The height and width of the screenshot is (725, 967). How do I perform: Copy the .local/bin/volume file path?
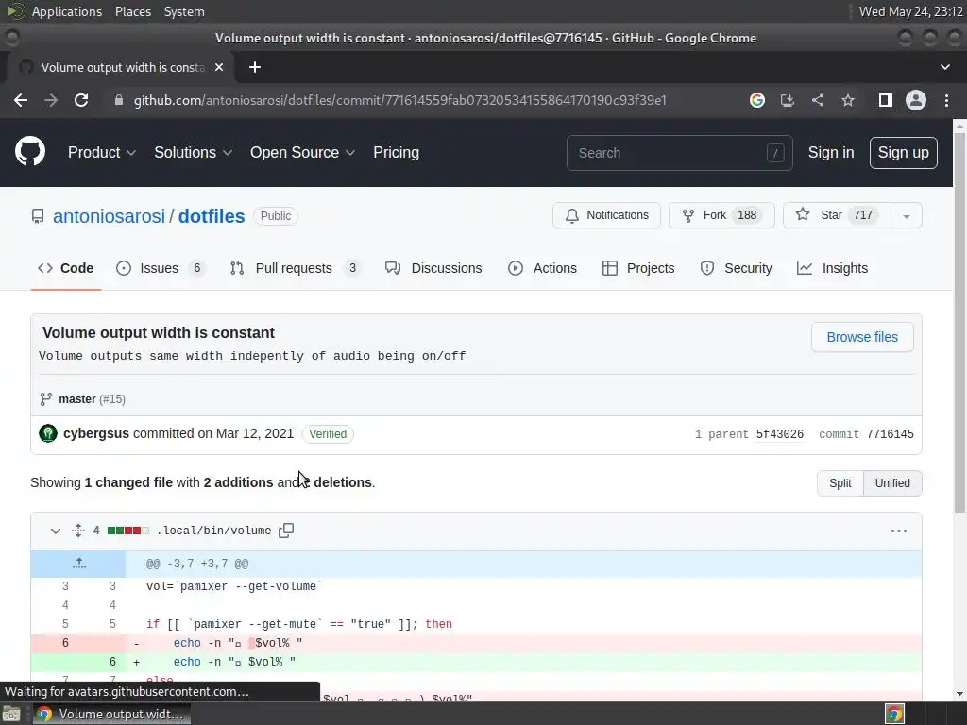pos(286,531)
